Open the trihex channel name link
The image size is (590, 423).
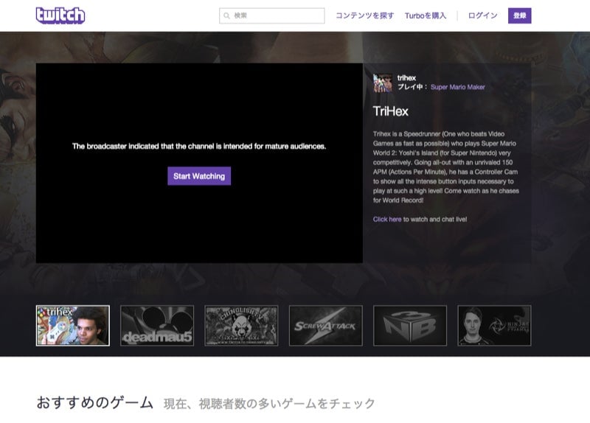pyautogui.click(x=406, y=77)
